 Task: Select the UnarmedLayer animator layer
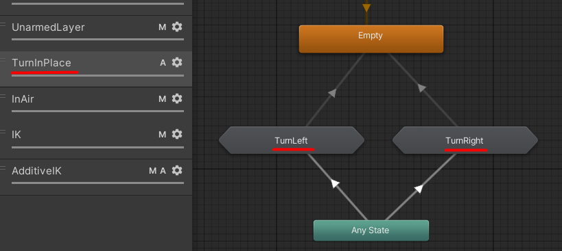pos(95,34)
